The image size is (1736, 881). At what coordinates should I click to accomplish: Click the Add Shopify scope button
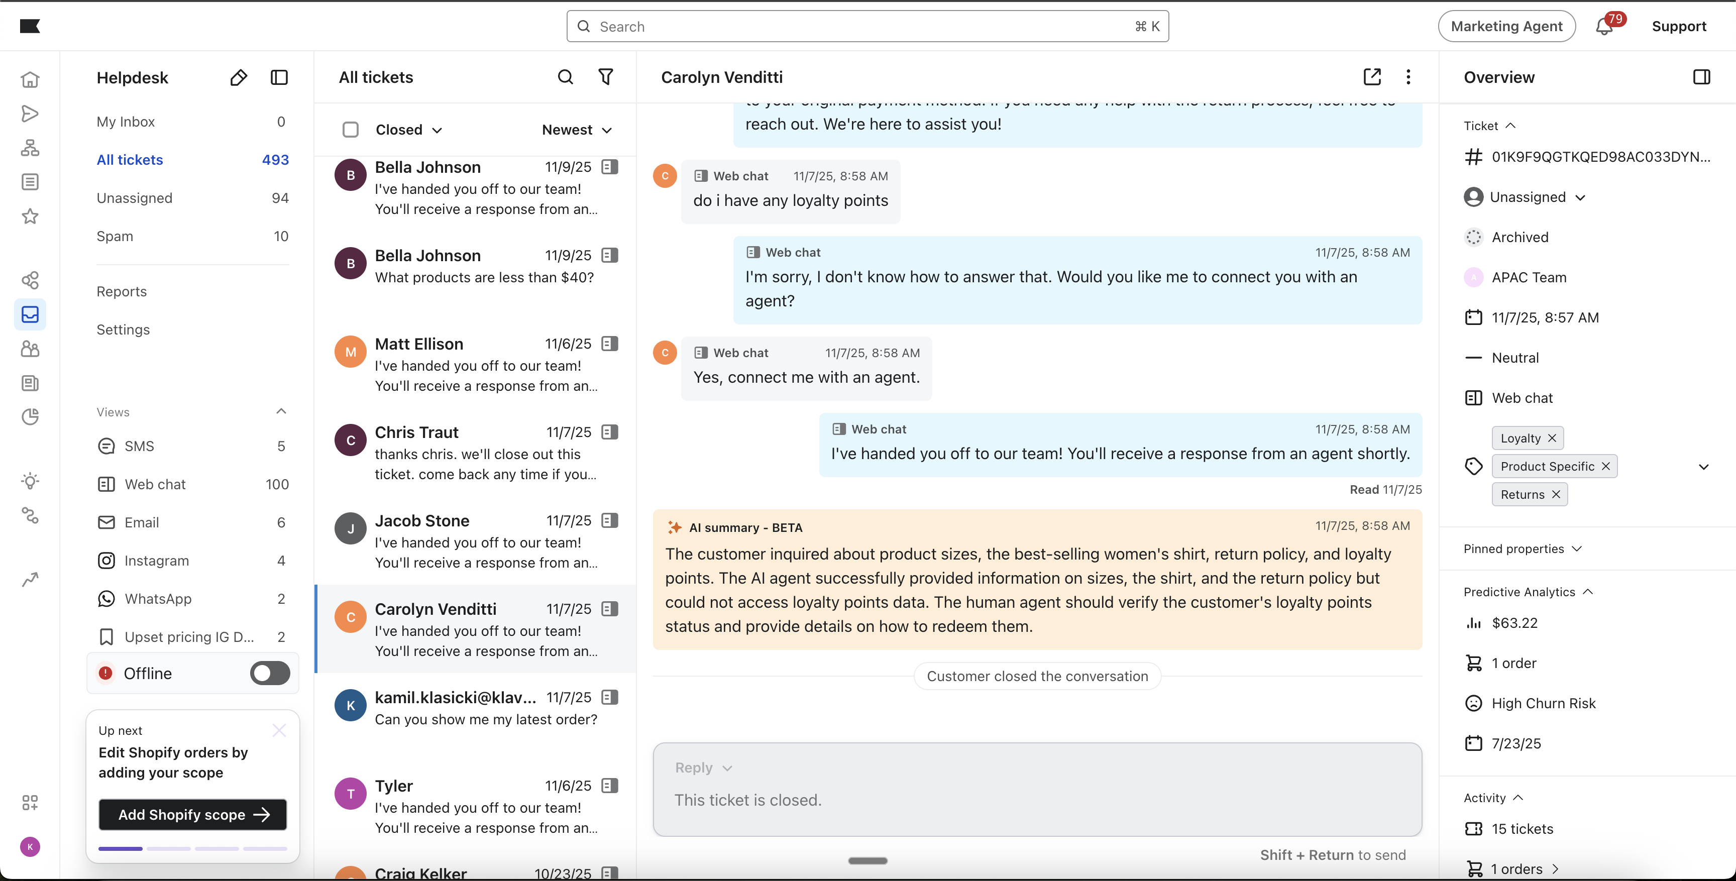(x=193, y=814)
